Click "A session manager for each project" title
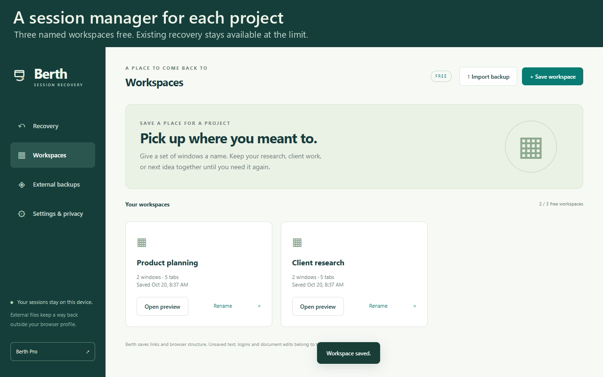The width and height of the screenshot is (603, 377). (x=148, y=18)
